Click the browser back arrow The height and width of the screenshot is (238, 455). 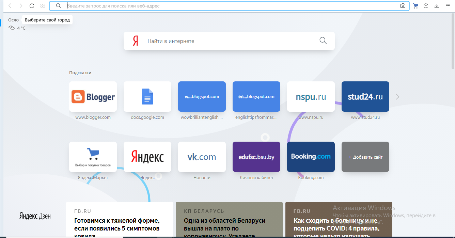pyautogui.click(x=10, y=6)
